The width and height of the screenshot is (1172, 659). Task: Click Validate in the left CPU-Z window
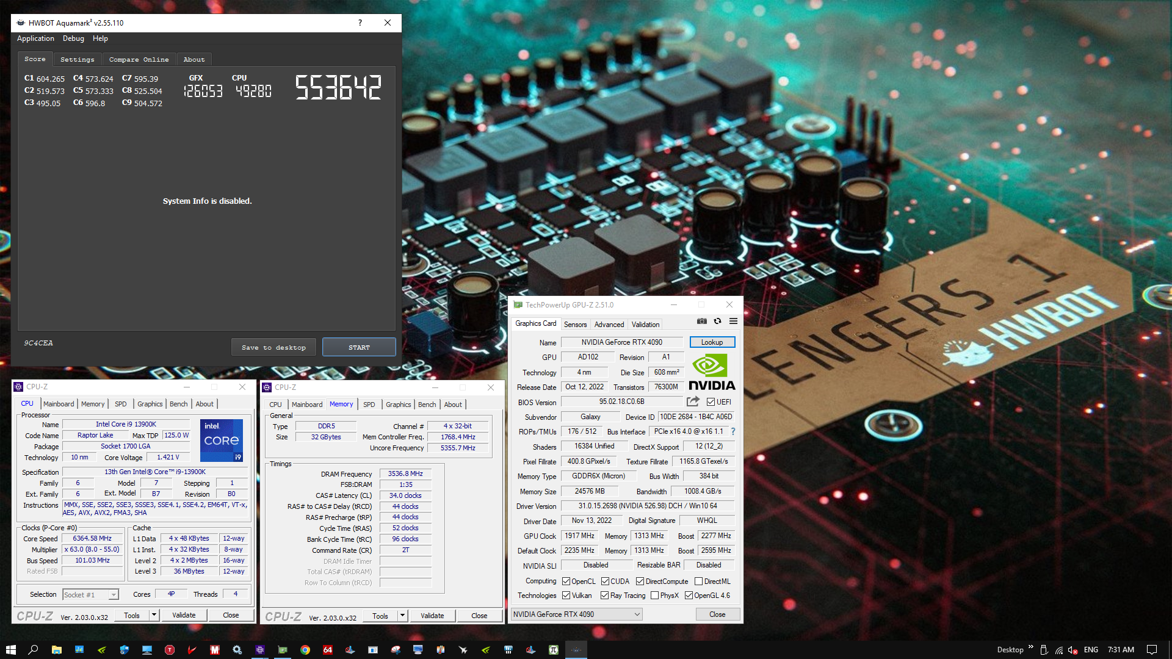184,615
